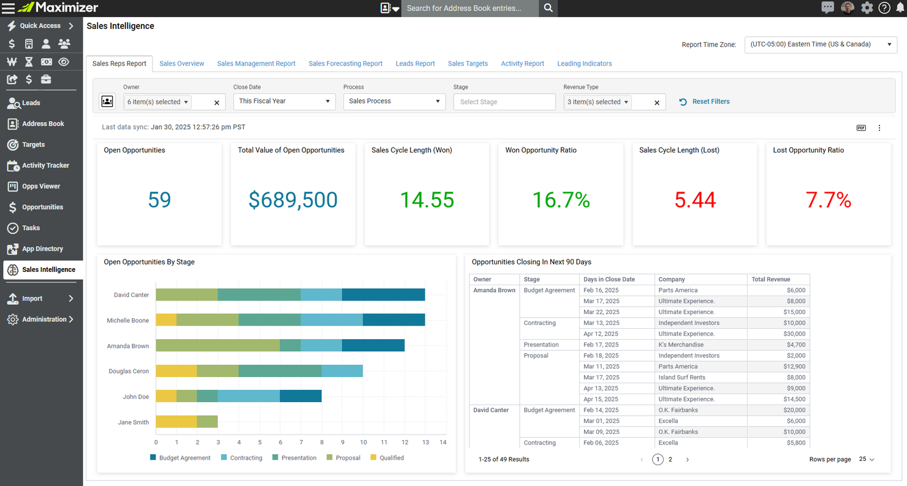Open the Close Date dropdown
This screenshot has width=907, height=486.
[284, 102]
